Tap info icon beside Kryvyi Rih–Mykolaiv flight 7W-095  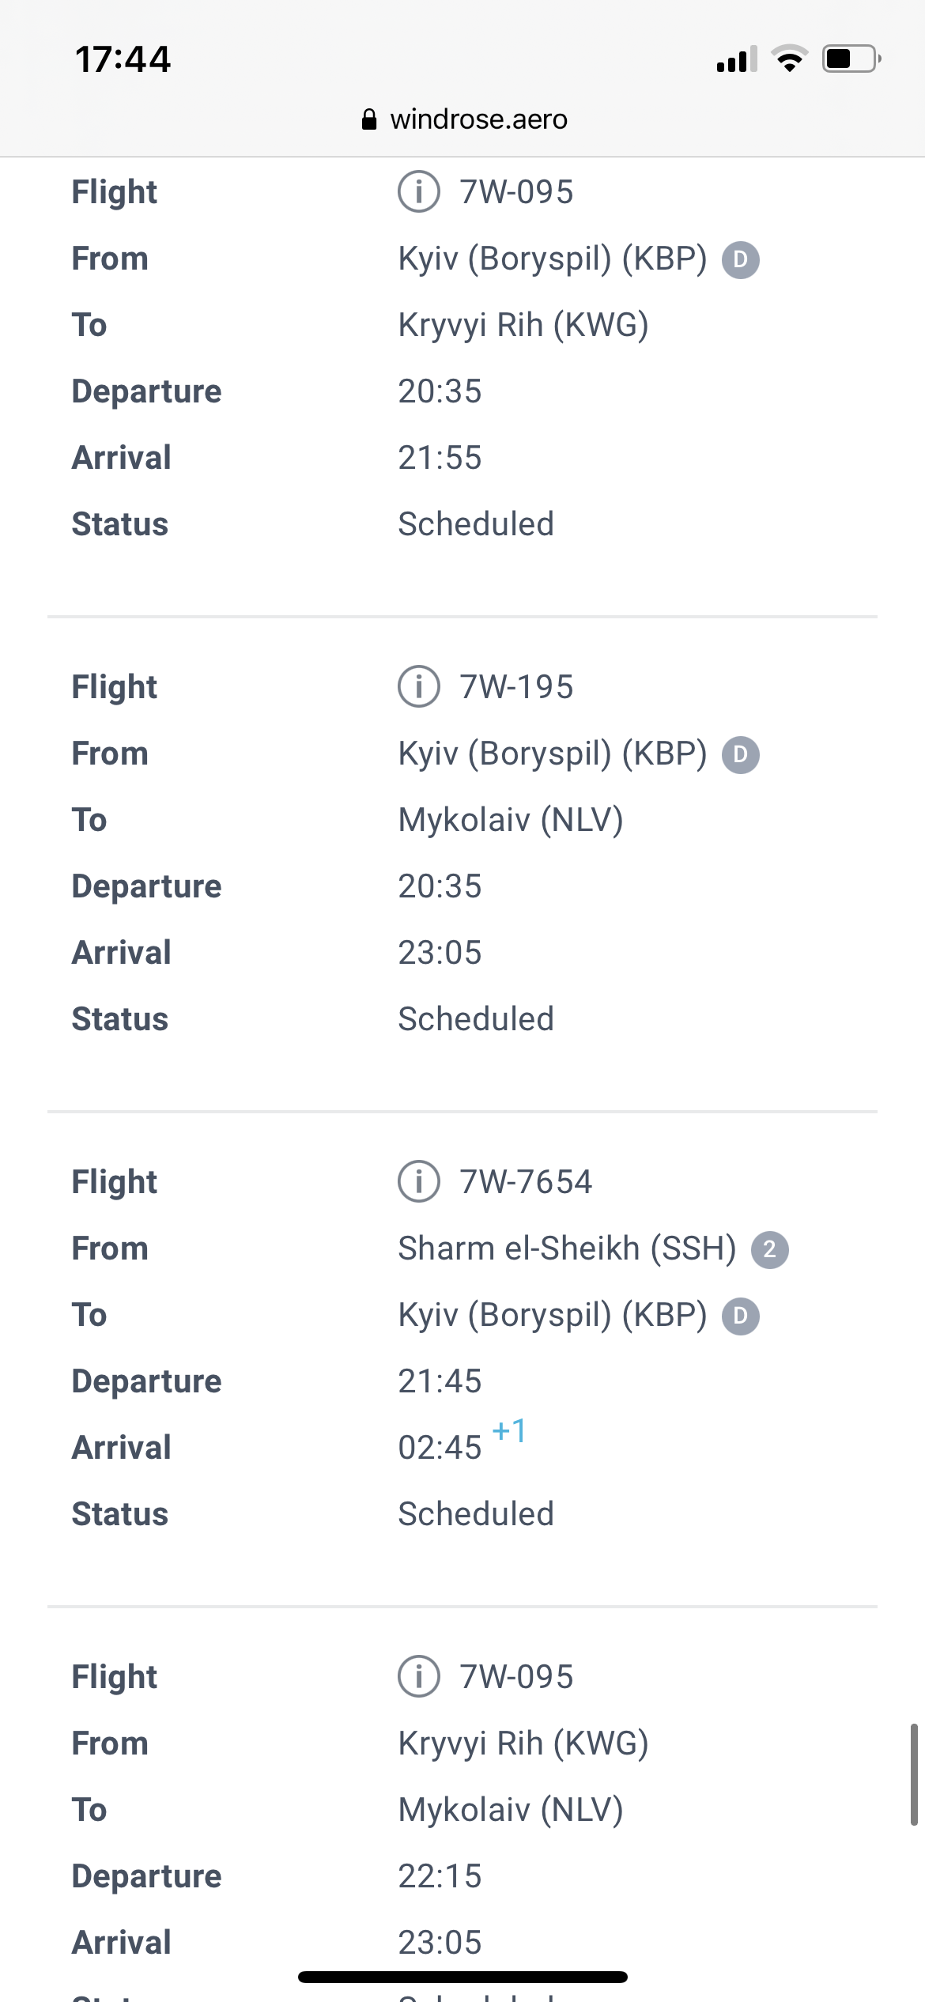418,1677
